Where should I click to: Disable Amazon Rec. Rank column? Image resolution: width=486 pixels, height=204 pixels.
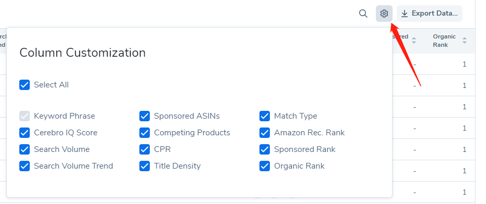(264, 133)
